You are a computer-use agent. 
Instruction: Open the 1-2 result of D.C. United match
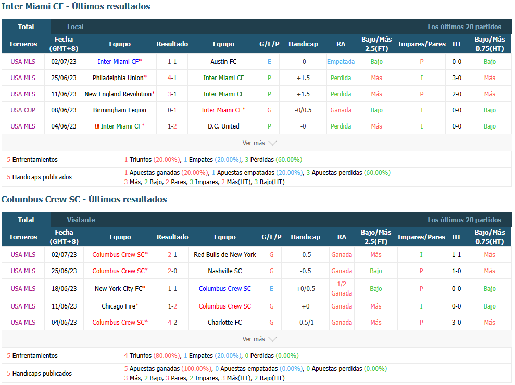[172, 126]
